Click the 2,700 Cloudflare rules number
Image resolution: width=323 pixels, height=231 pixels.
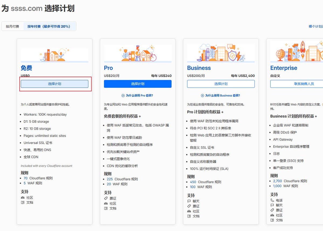(277, 181)
